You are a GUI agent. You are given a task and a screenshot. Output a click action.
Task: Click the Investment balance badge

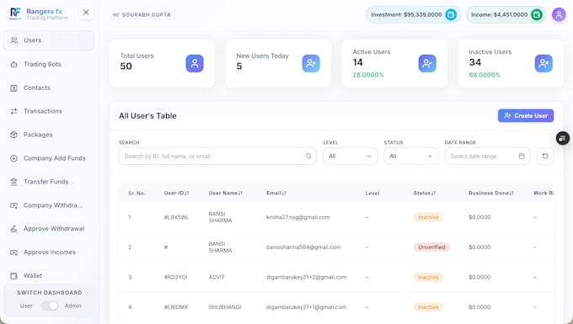tap(413, 14)
